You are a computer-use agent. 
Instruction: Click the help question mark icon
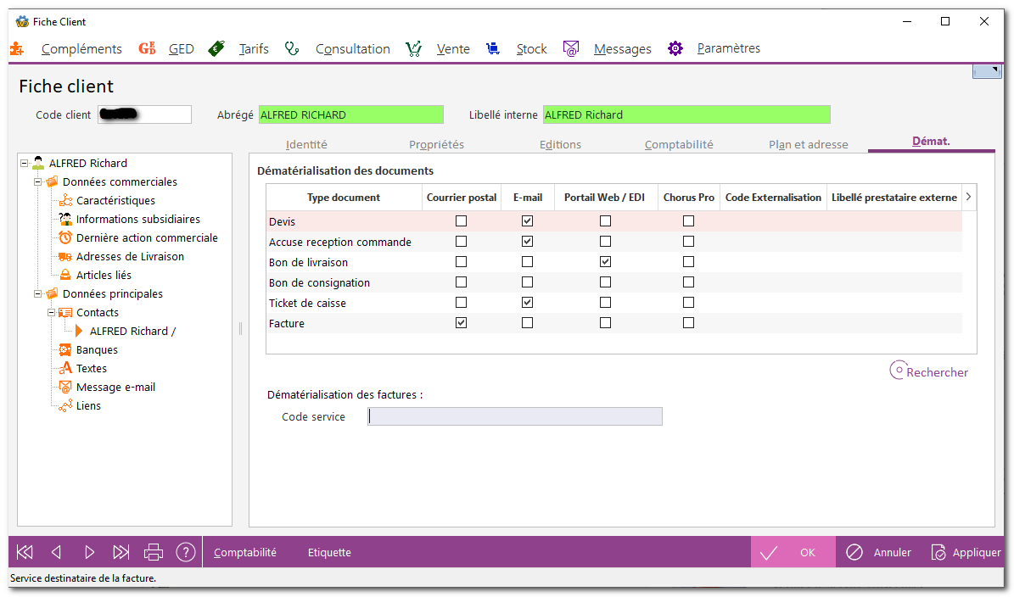click(186, 552)
